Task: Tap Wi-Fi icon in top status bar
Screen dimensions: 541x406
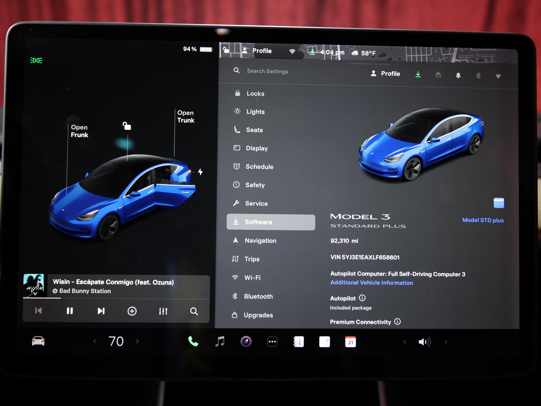Action: 292,51
